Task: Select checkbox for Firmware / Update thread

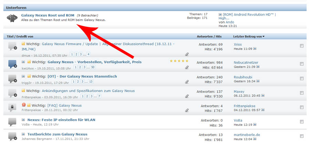Action: pyautogui.click(x=302, y=46)
